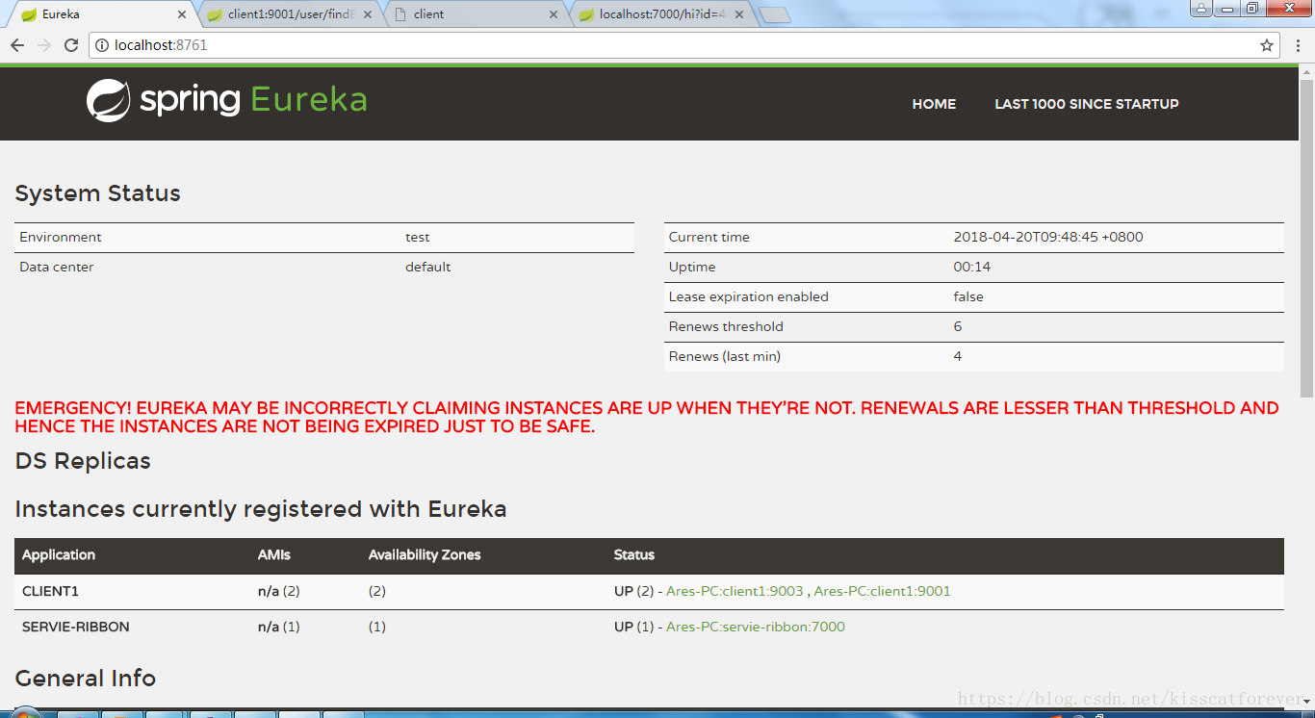Click the DS Replicas heading

[83, 461]
